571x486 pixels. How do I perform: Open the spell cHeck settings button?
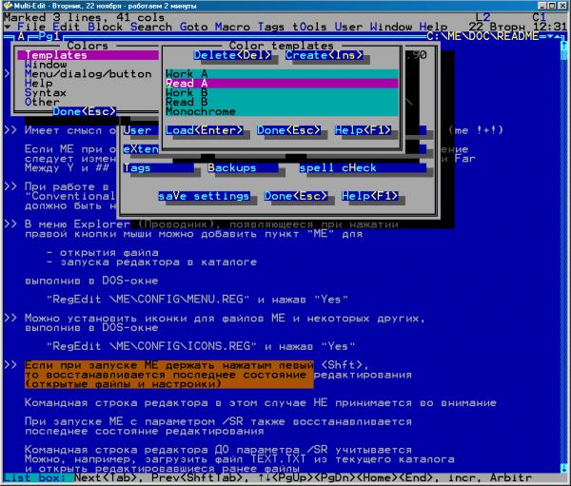click(338, 167)
